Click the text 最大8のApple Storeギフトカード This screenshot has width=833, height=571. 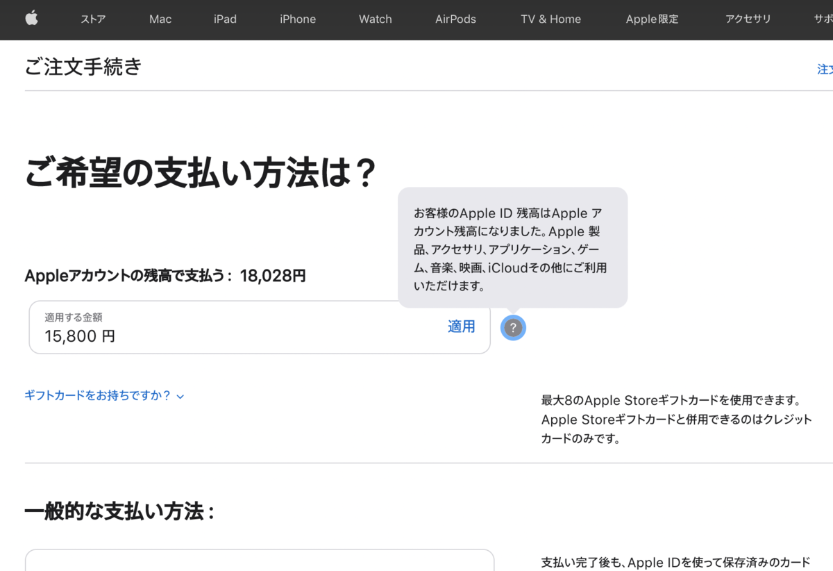tap(677, 420)
